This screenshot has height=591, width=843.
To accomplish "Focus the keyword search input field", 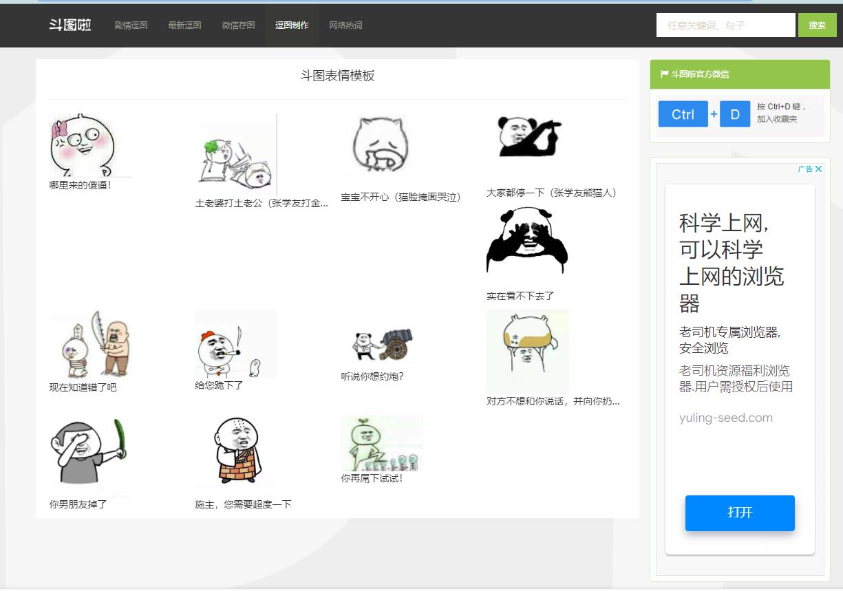I will click(x=726, y=25).
